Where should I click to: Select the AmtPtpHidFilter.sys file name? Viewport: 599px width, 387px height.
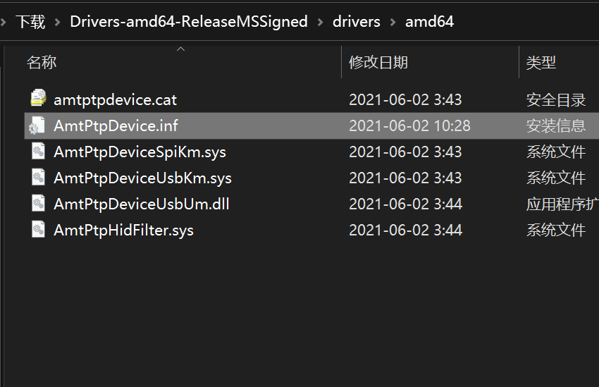[123, 231]
